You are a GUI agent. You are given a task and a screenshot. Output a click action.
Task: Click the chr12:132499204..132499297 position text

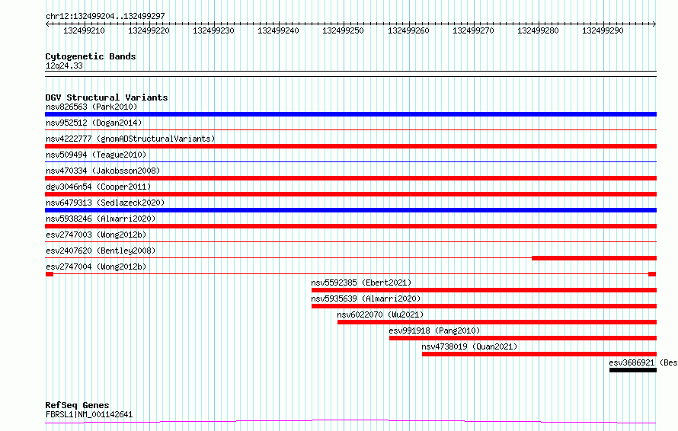(105, 16)
